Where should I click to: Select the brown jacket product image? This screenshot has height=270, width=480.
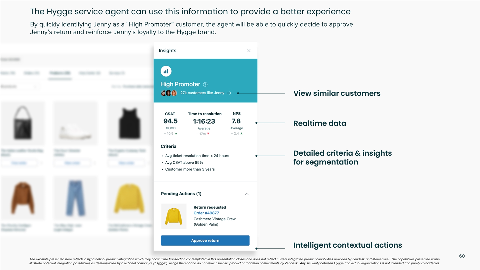coord(23,198)
